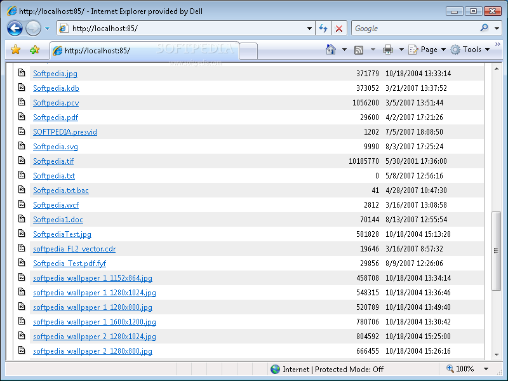The image size is (508, 381).
Task: Stop loading with the red X icon
Action: tap(339, 29)
